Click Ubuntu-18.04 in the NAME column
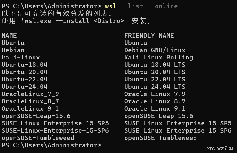This screenshot has width=237, height=153. point(25,65)
